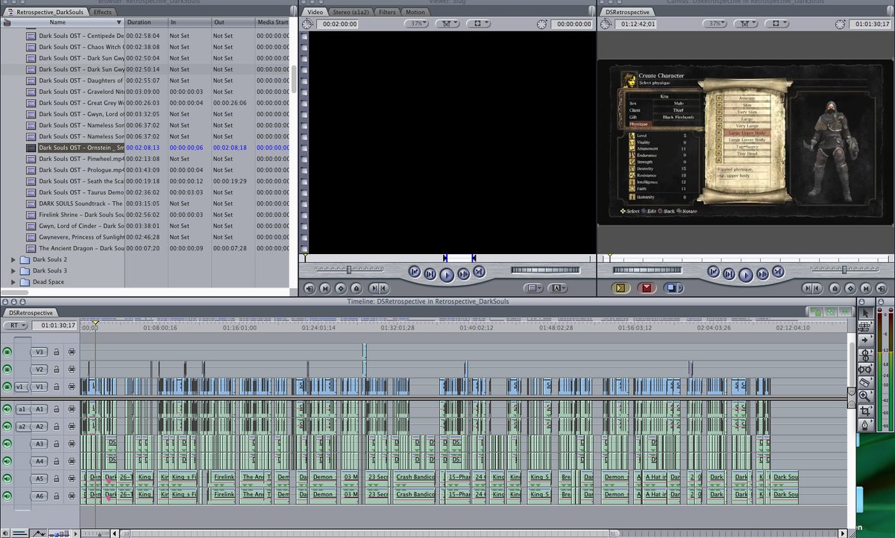Select the Roll edit tool
This screenshot has height=538, width=895.
(x=865, y=354)
